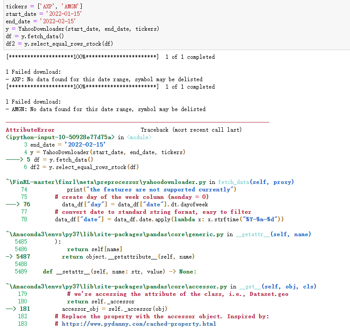Click the df = y.fetch_data() line in cell

tap(35, 36)
